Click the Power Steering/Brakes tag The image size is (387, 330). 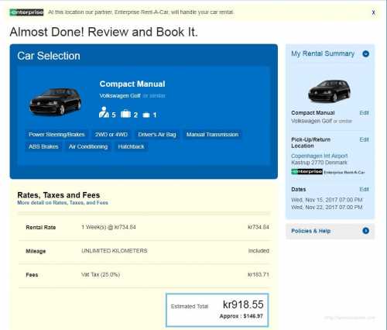(57, 135)
